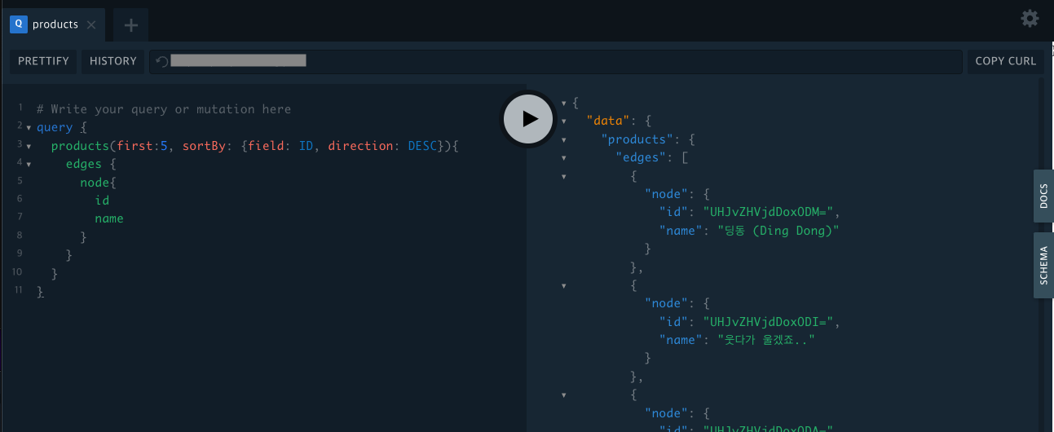Open the HISTORY panel
Viewport: 1054px width, 432px height.
click(x=113, y=61)
